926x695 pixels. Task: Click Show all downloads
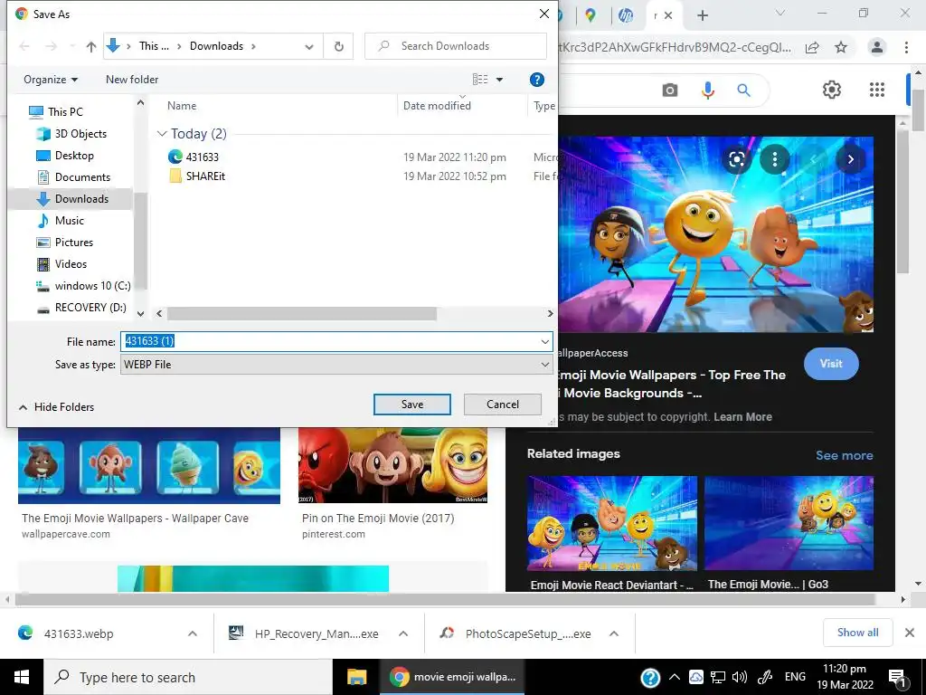pyautogui.click(x=857, y=633)
